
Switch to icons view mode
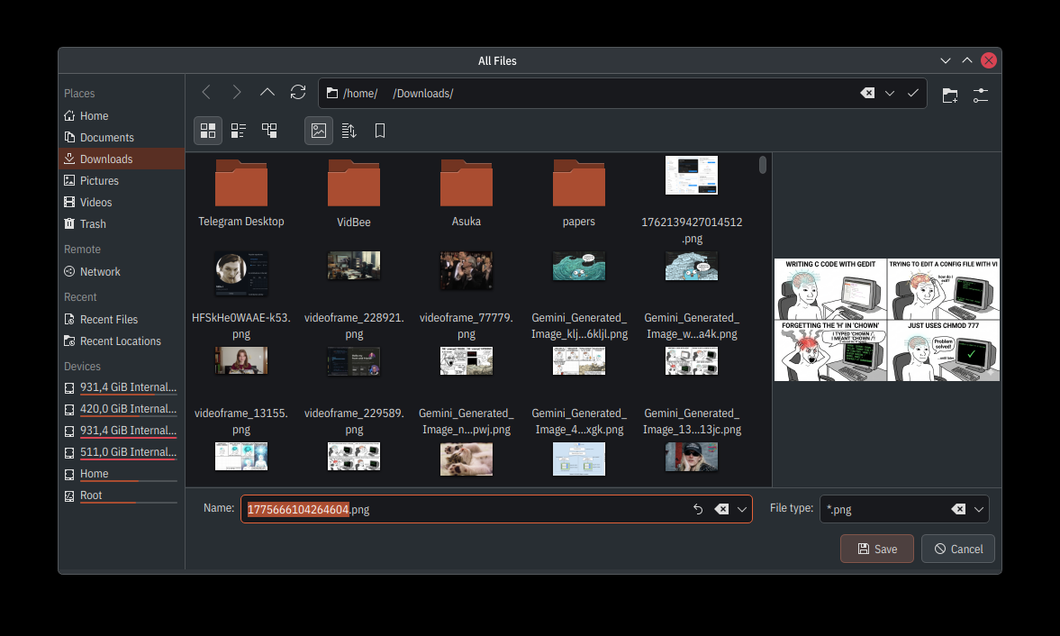(208, 131)
